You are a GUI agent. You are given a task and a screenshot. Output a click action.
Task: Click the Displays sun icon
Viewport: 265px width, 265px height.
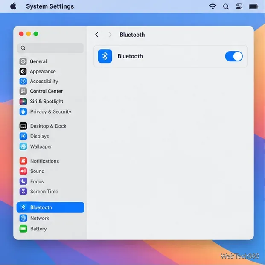(x=23, y=136)
